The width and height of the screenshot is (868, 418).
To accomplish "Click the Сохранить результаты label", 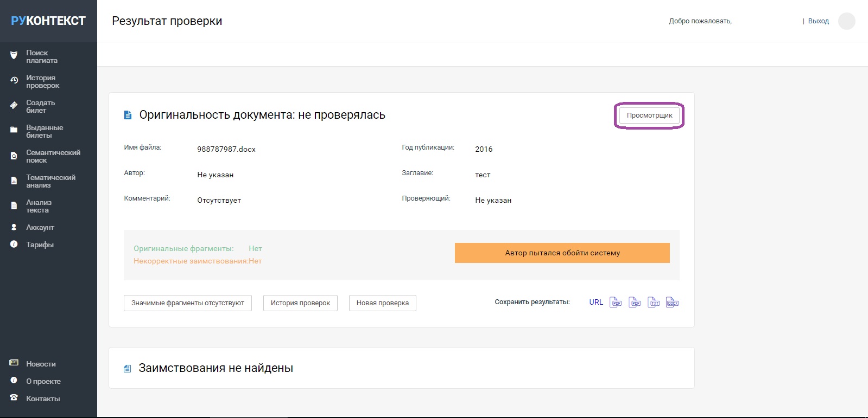I will click(x=533, y=302).
